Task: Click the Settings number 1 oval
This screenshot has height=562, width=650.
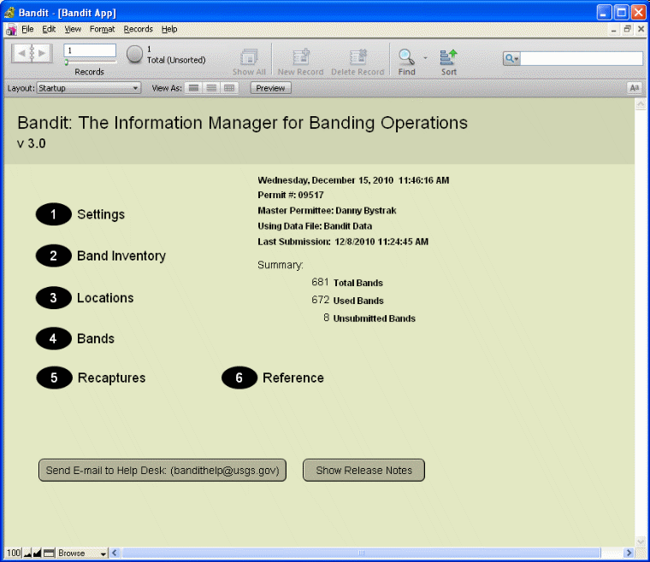Action: (x=54, y=214)
